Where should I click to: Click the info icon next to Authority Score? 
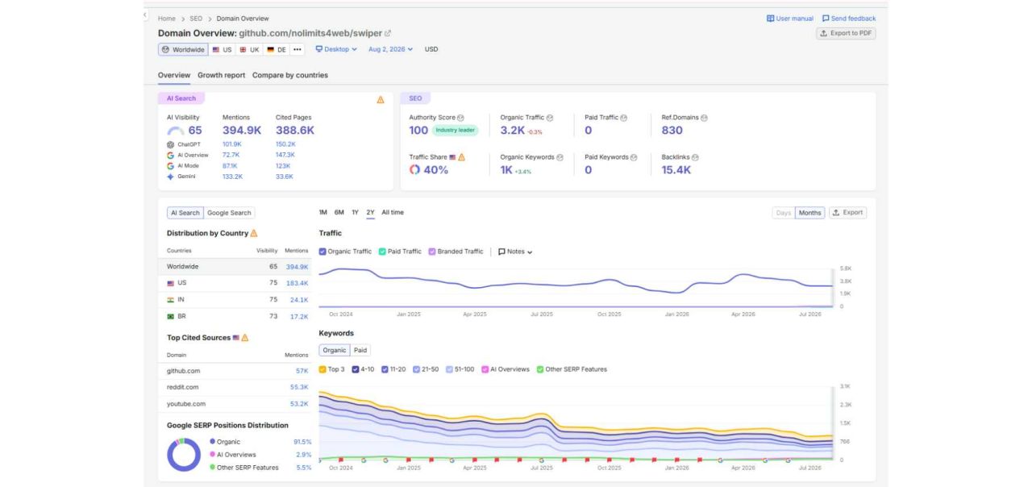pos(460,118)
